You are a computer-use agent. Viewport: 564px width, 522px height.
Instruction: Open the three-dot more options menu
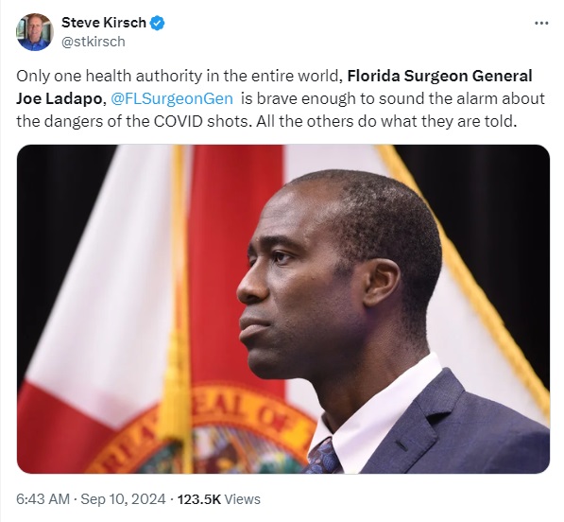(x=541, y=24)
